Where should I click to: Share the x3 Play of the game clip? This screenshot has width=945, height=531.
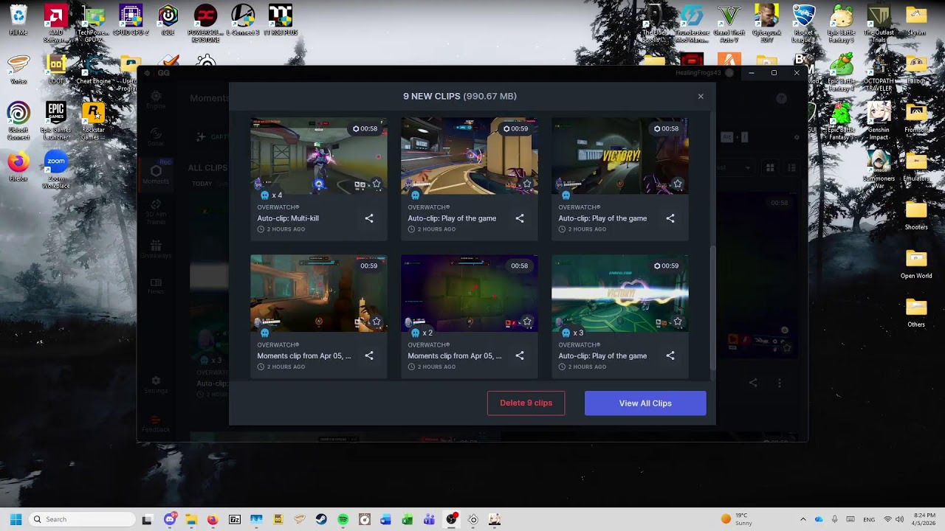pos(670,355)
